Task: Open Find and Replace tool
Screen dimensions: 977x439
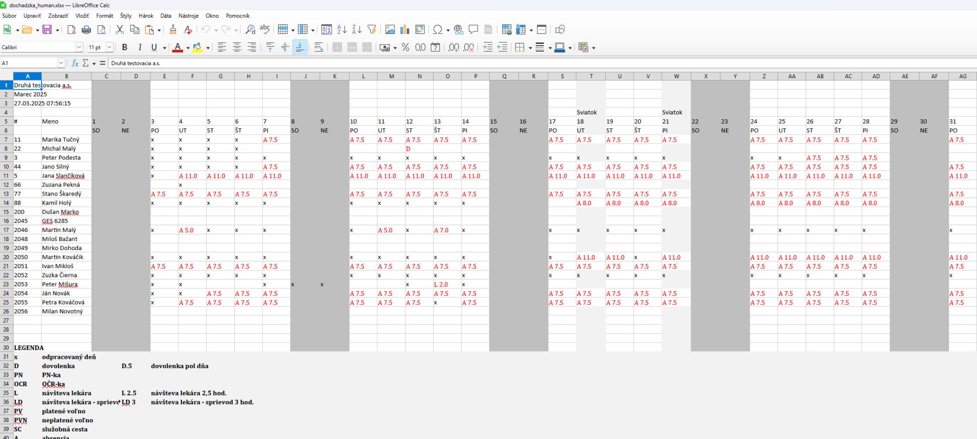Action: (250, 30)
